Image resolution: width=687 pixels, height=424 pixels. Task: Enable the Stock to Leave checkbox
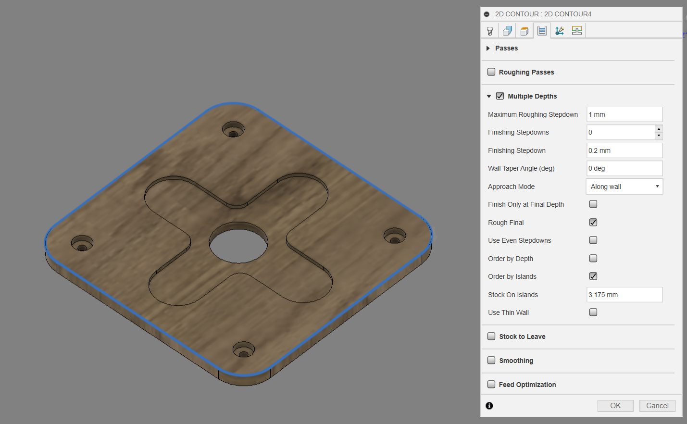coord(491,336)
